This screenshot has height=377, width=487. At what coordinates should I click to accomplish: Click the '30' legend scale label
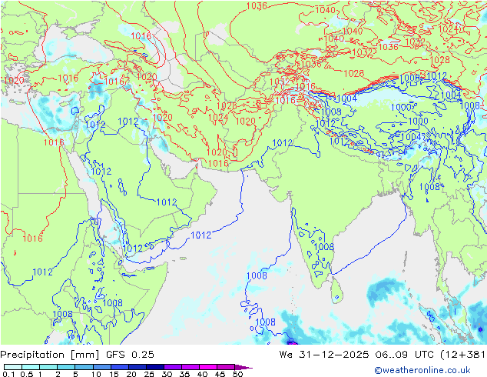pyautogui.click(x=167, y=374)
